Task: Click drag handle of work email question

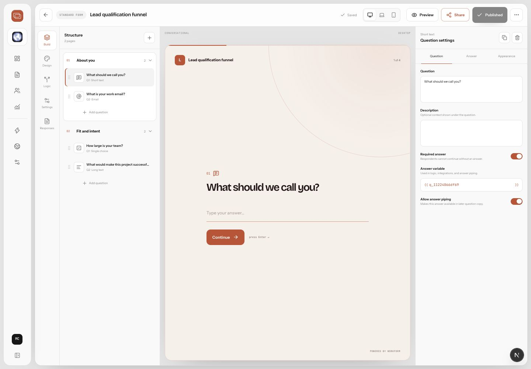Action: pos(69,97)
